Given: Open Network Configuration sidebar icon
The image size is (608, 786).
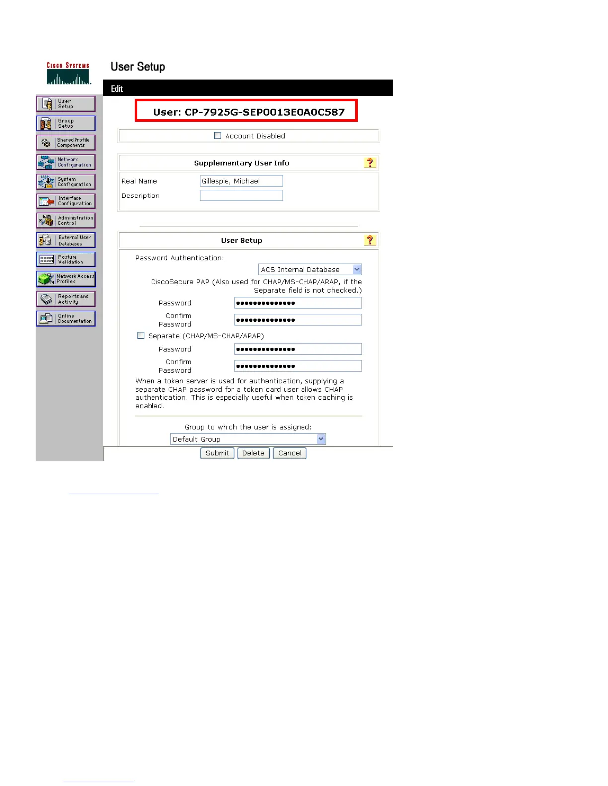Looking at the screenshot, I should coord(66,162).
